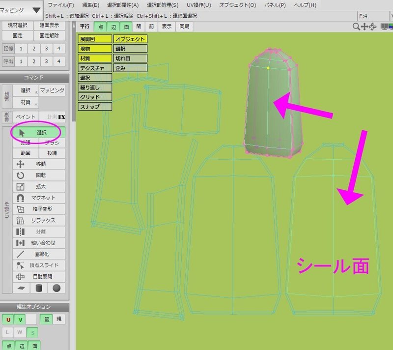Toggle 面 face display in viewport toolbar
The height and width of the screenshot is (350, 393).
126,27
